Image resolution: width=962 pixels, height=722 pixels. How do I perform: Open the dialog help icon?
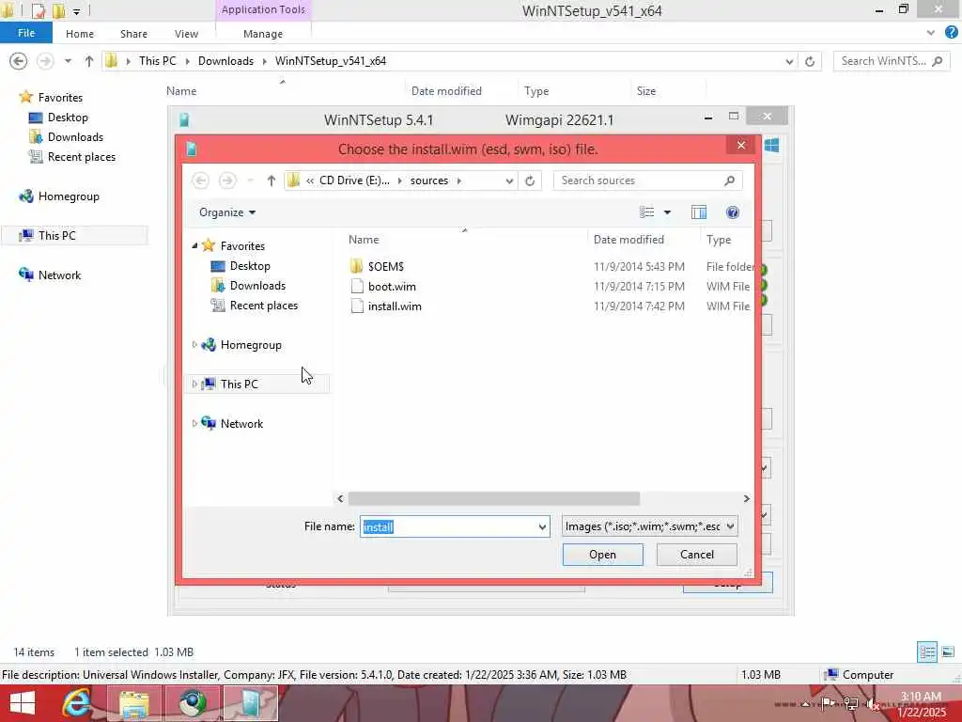[733, 212]
